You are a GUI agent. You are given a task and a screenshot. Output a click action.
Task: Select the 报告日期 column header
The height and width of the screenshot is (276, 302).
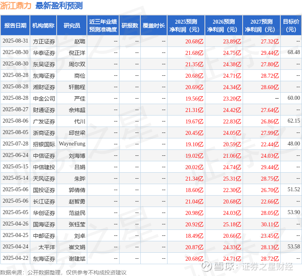(15, 26)
